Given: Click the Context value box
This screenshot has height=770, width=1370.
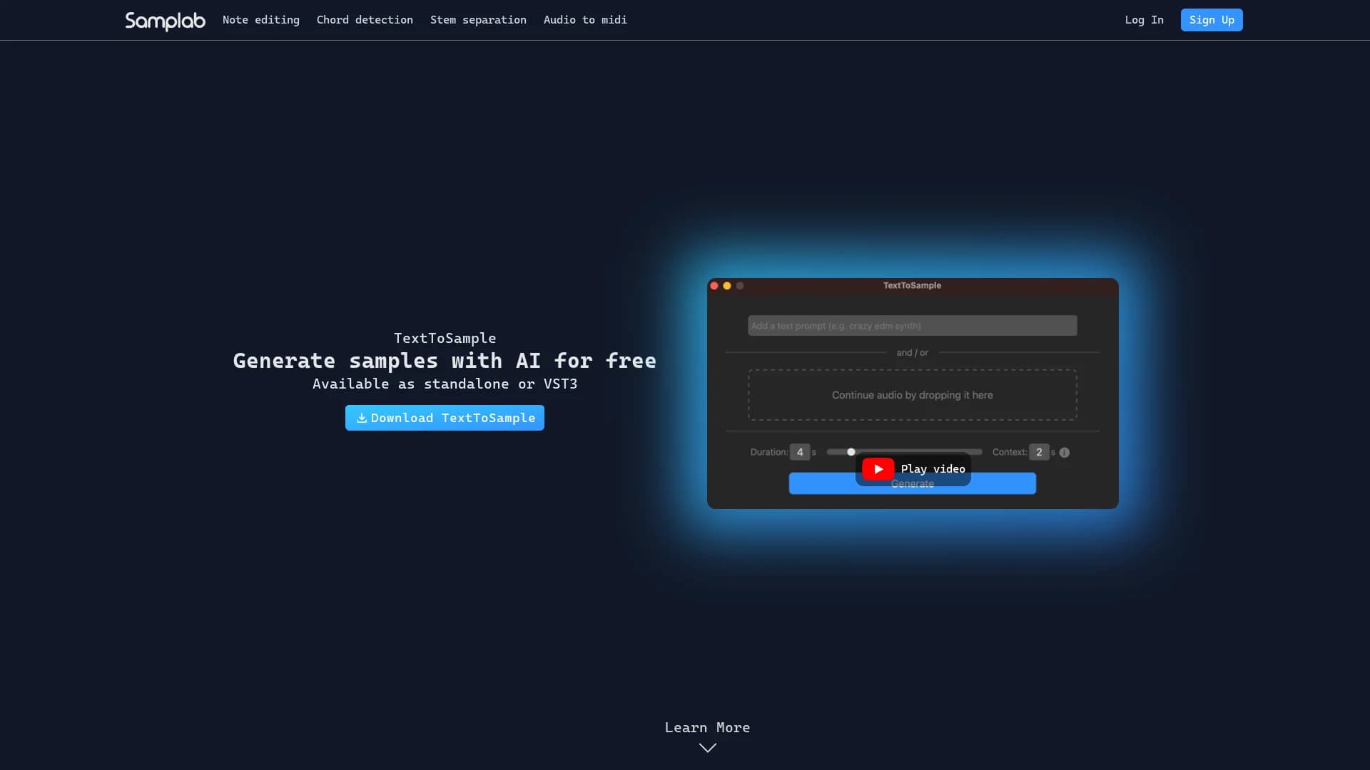Looking at the screenshot, I should 1039,452.
